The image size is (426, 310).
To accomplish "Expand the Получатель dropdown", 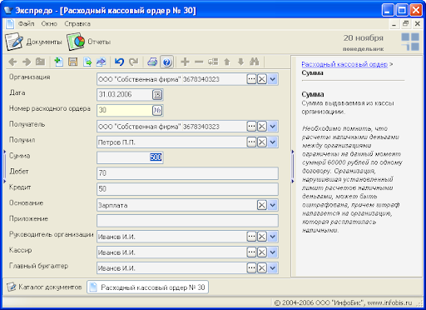I will (x=273, y=127).
